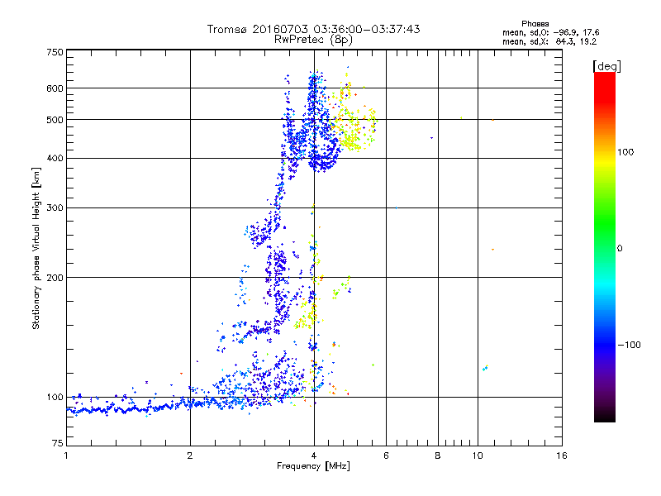Click the y-axis tick label '200'

coord(55,278)
